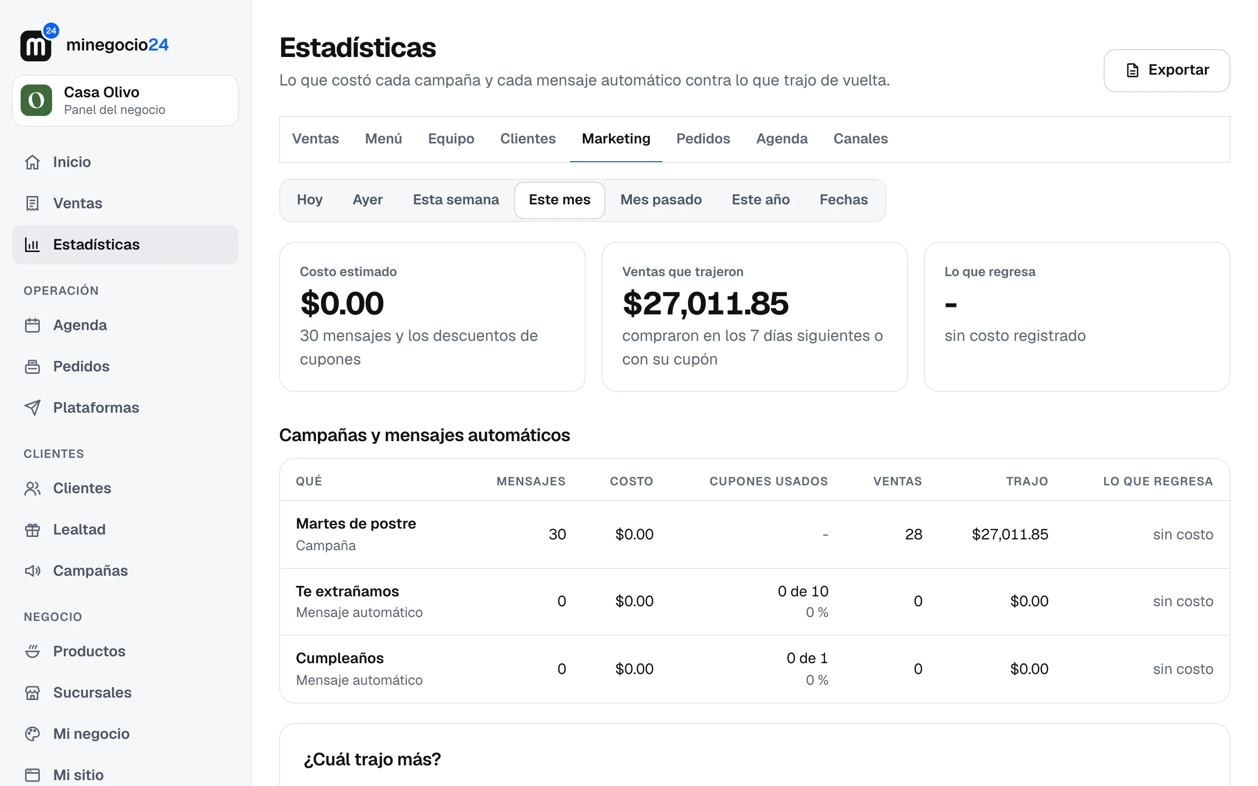The image size is (1258, 786).
Task: Click the CUPONES USADOS column header
Action: pyautogui.click(x=769, y=481)
